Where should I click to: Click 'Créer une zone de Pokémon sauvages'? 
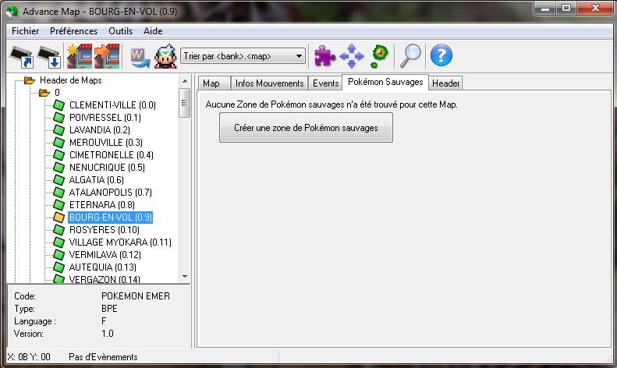(x=306, y=128)
